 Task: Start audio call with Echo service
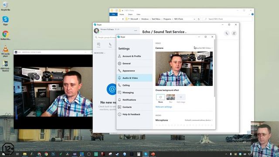coord(227,33)
